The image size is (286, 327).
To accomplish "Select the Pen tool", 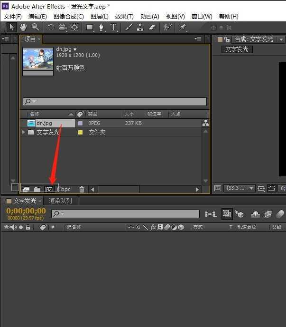I will 101,28.
